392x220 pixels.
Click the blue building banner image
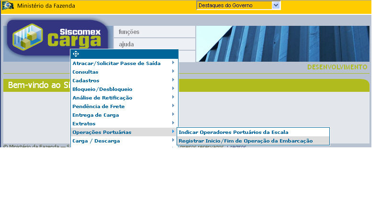click(283, 44)
